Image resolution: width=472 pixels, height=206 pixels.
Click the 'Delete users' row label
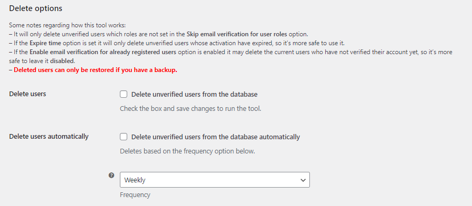(27, 94)
